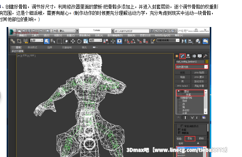Toggle the 蒙皮 modifier light bulb

179,91
